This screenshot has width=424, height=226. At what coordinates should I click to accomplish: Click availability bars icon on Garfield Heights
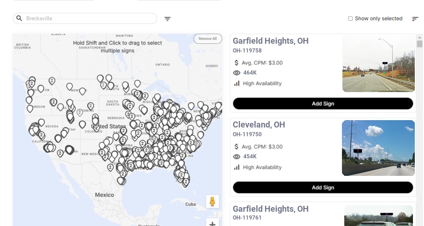(x=237, y=83)
